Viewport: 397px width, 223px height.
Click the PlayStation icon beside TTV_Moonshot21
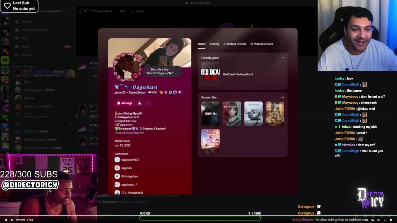pos(117,193)
